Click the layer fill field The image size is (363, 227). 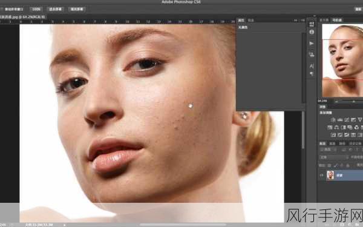click(359, 165)
